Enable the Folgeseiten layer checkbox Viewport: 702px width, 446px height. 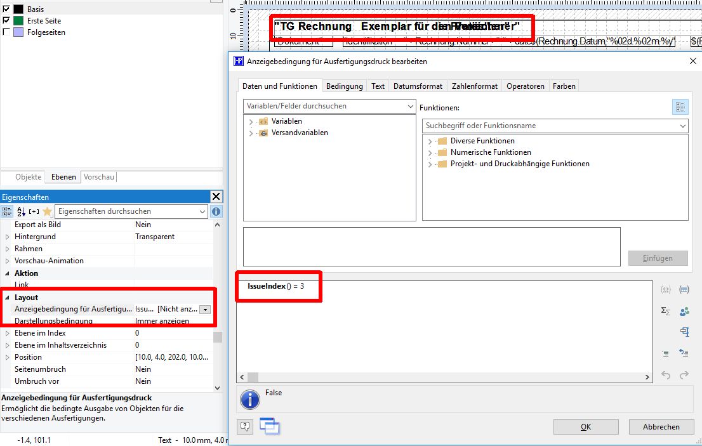(6, 32)
